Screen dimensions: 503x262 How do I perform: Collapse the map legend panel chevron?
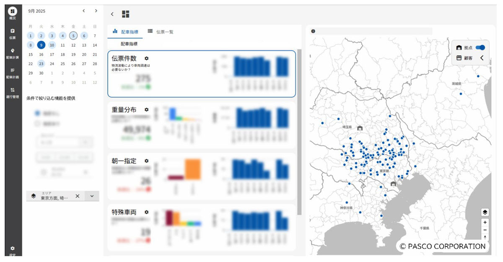click(x=482, y=58)
